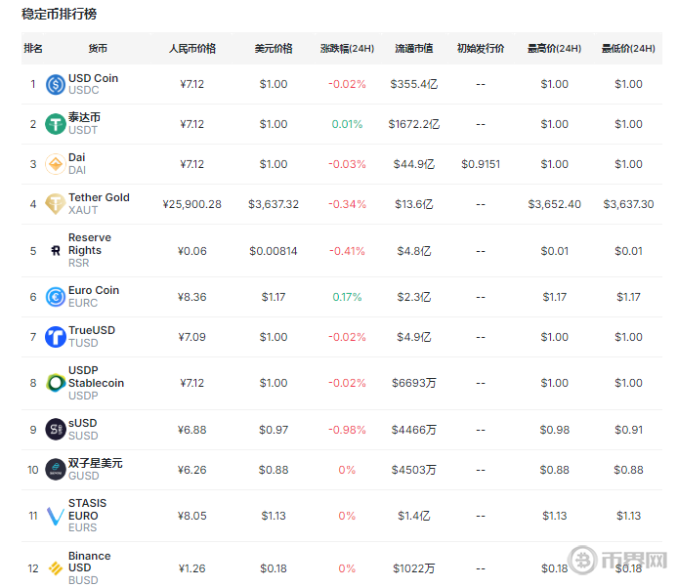Open the TrueUSD name link
Screen dimensions: 678x587
point(92,330)
